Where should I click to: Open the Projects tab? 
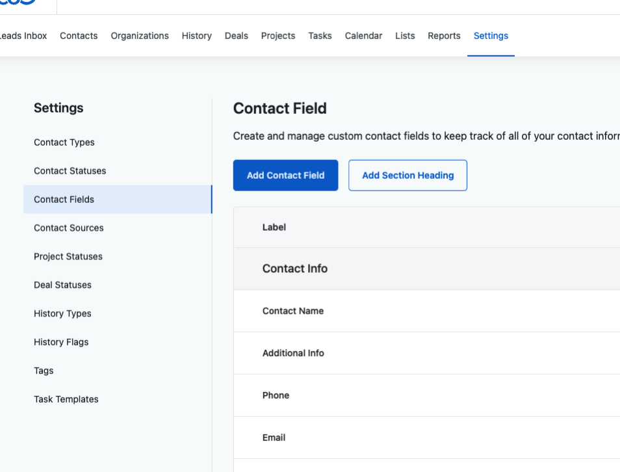[278, 36]
